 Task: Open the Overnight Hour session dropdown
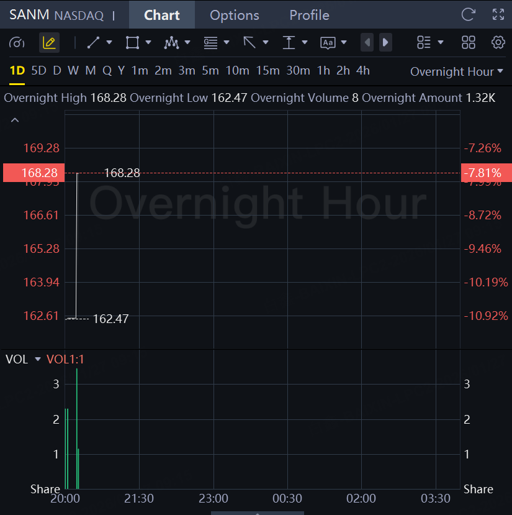(457, 71)
